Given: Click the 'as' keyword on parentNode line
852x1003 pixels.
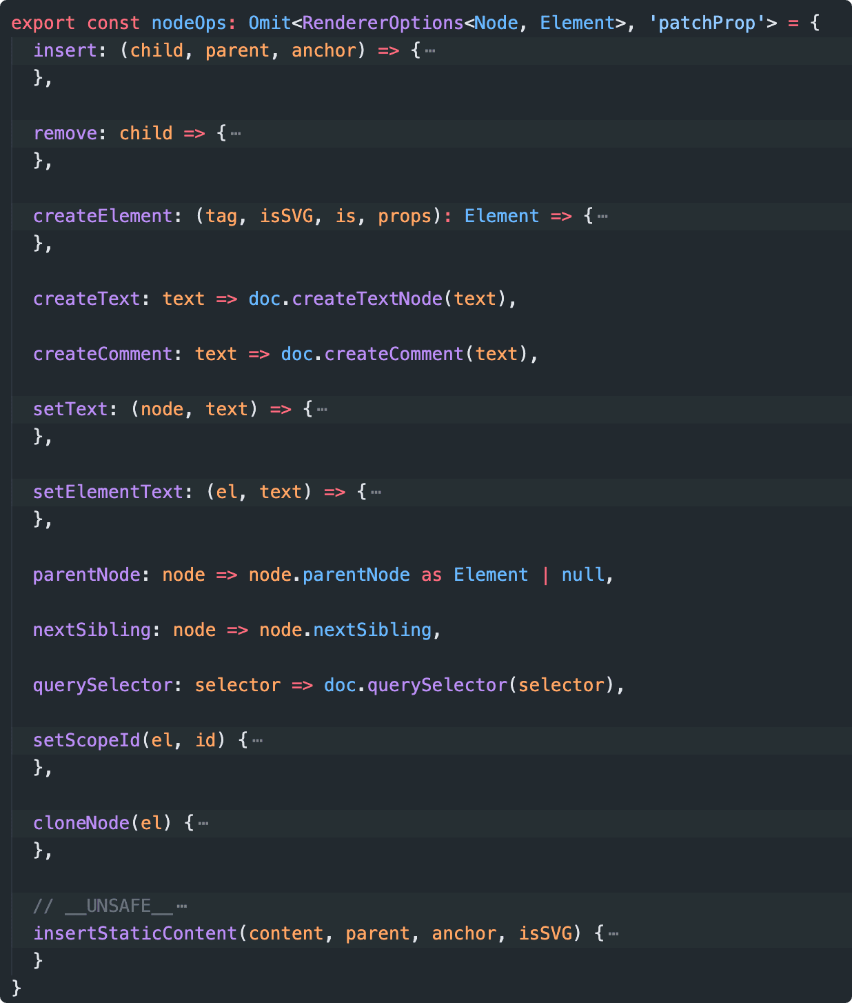Looking at the screenshot, I should [432, 575].
